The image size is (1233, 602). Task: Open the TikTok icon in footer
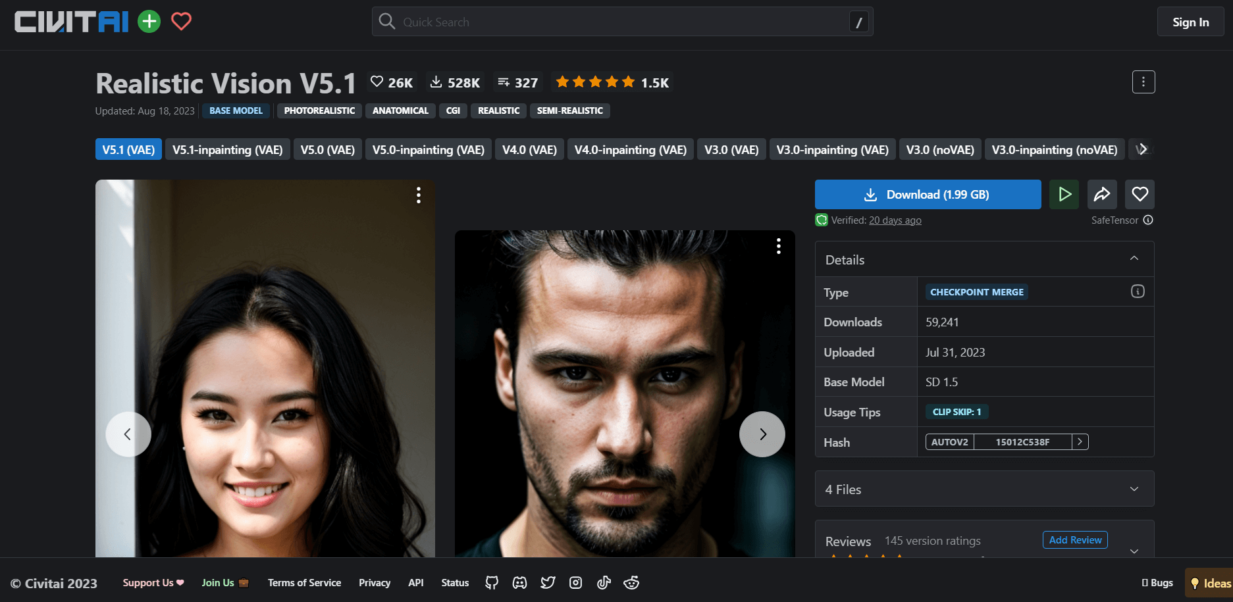click(604, 583)
